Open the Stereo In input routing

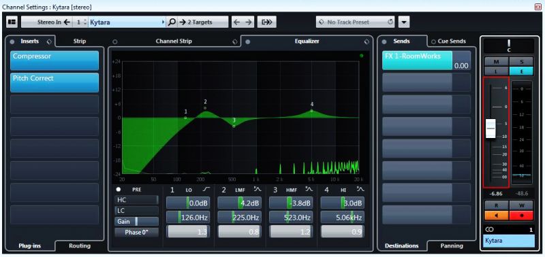(46, 22)
